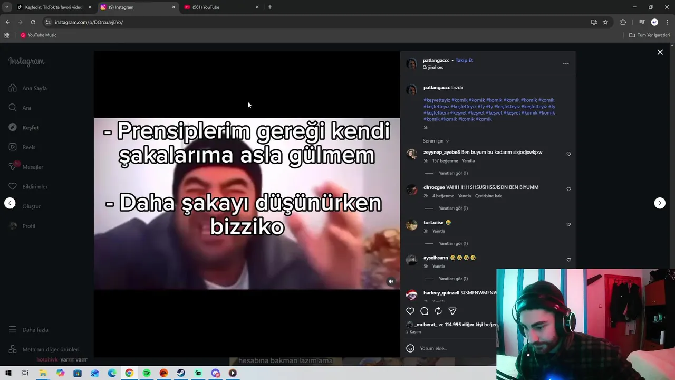This screenshot has height=380, width=675.
Task: Expand replies under zeyynep_aysbe8's comment
Action: [453, 173]
